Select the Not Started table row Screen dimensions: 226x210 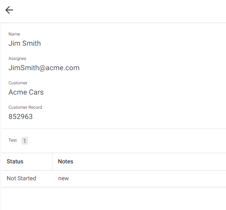pyautogui.click(x=113, y=178)
